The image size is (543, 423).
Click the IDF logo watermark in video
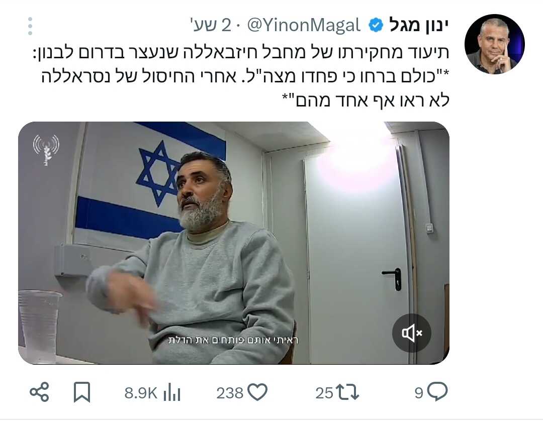pos(46,150)
